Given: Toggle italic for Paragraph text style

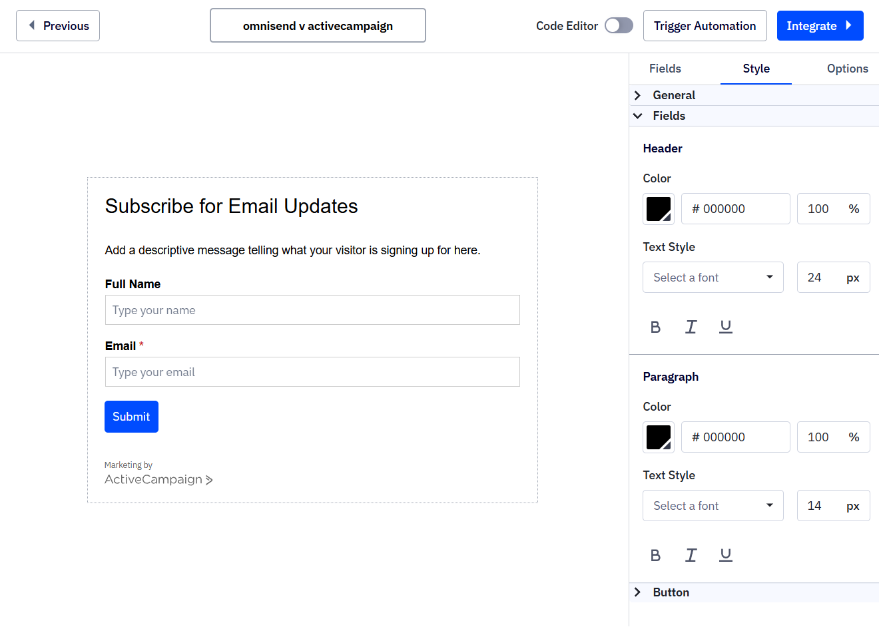Looking at the screenshot, I should (691, 555).
